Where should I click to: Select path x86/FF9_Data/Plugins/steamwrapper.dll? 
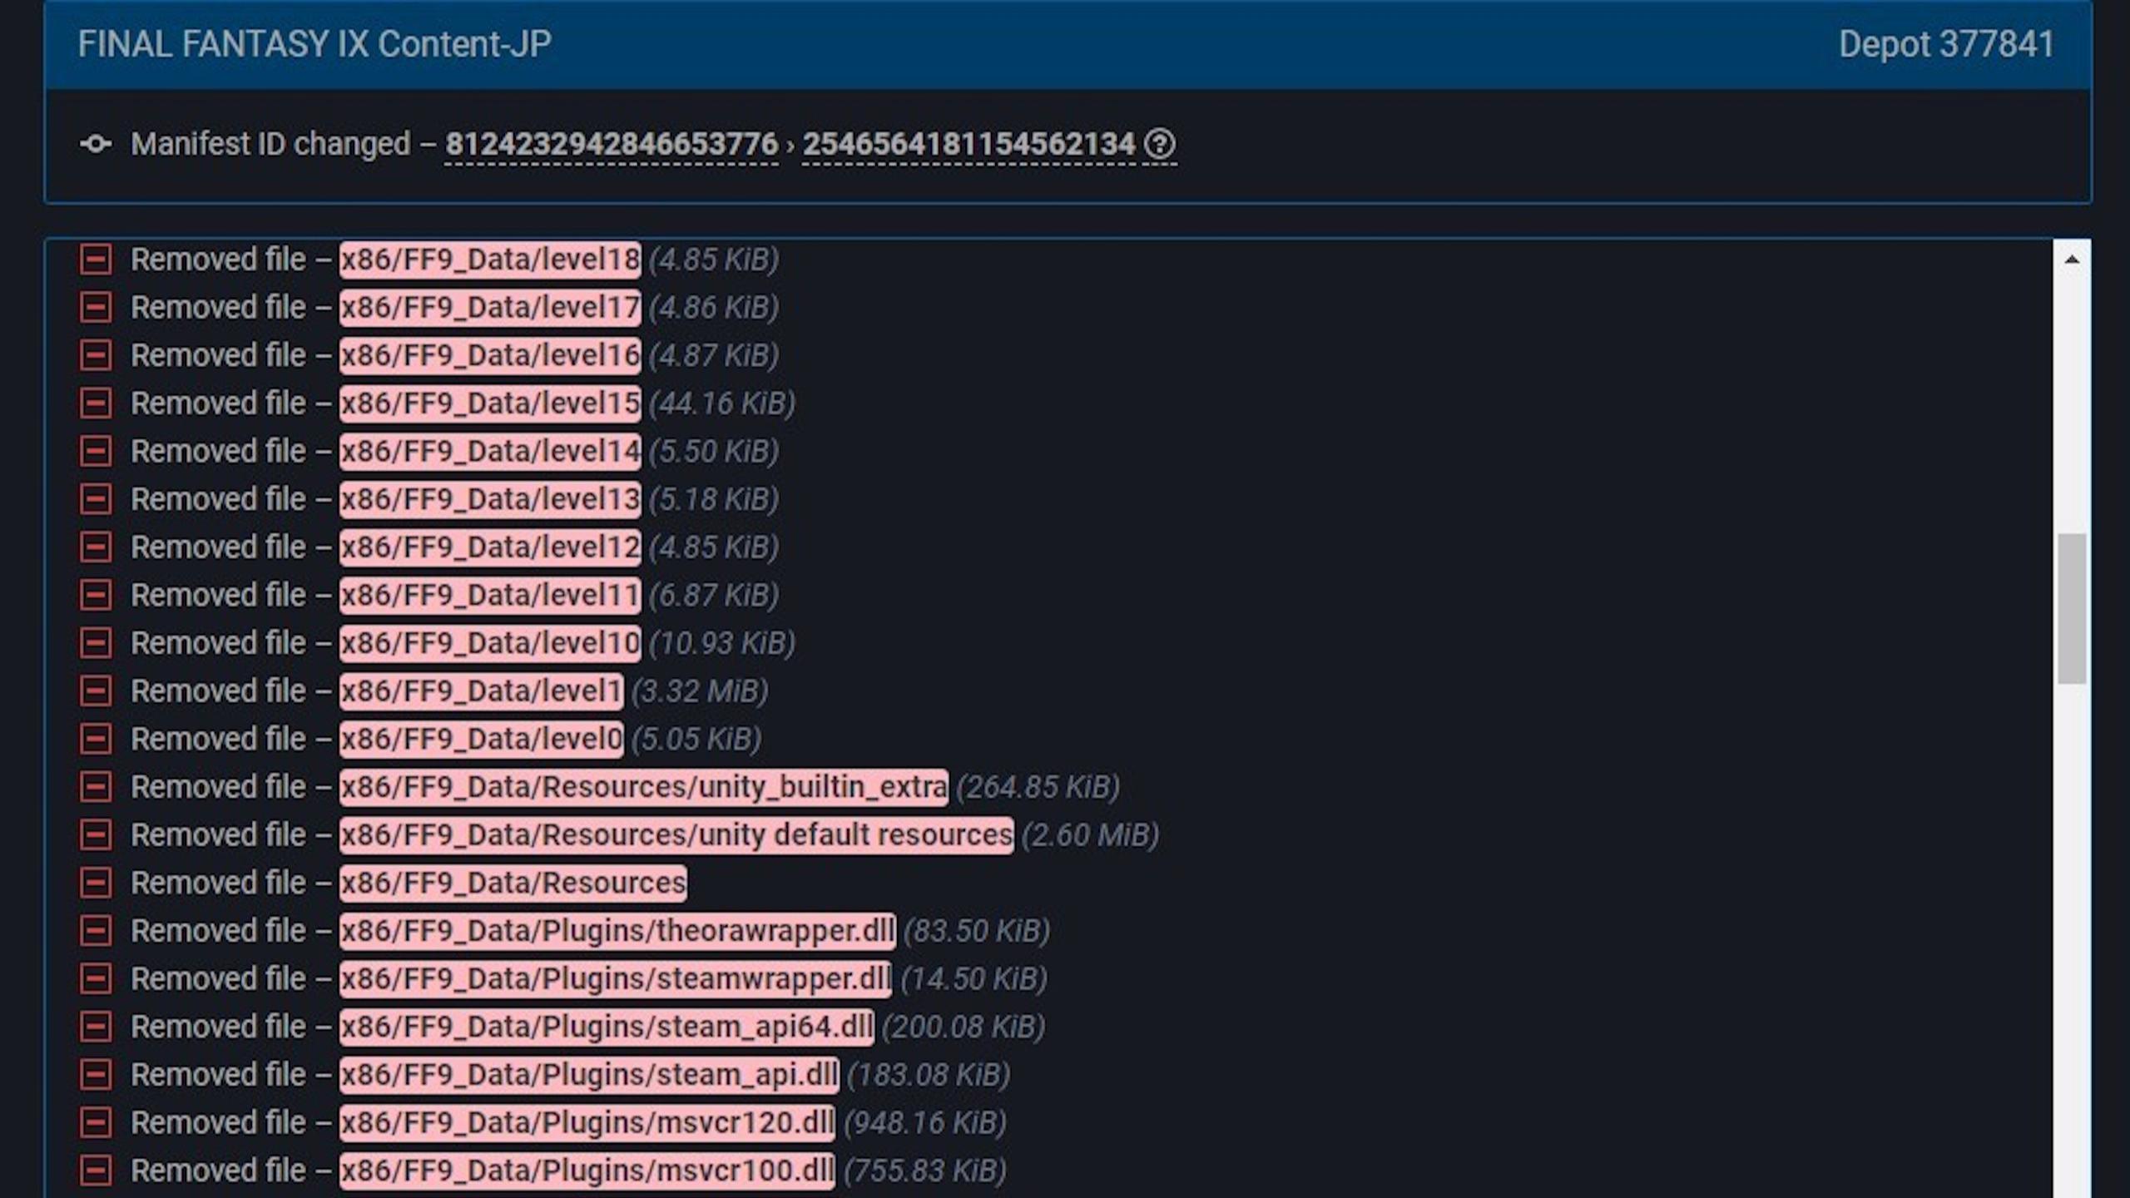tap(616, 979)
